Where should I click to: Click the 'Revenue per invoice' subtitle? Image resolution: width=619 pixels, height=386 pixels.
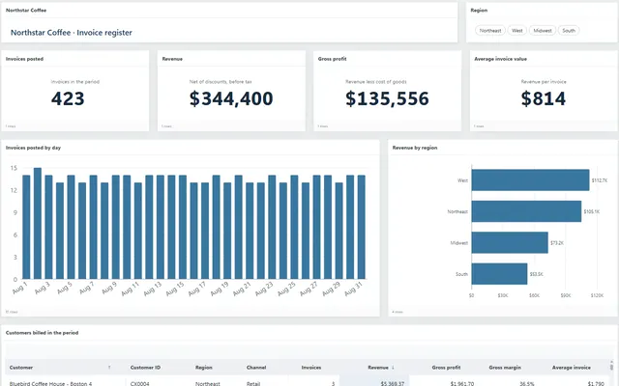(x=544, y=82)
